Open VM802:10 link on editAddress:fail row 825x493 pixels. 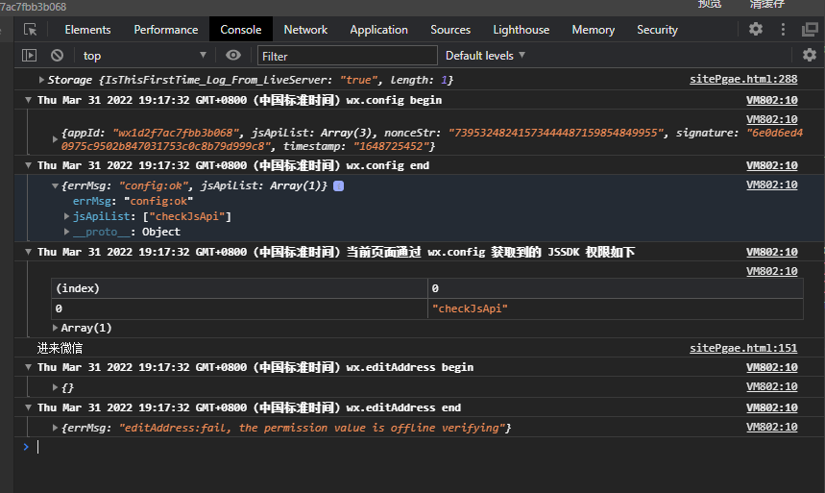point(772,427)
